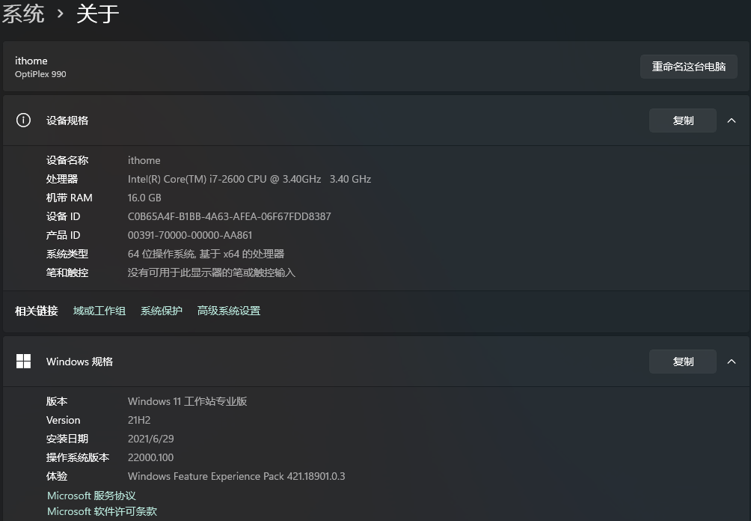Copy Windows specifications with 复制 button
Image resolution: width=751 pixels, height=521 pixels.
[682, 362]
